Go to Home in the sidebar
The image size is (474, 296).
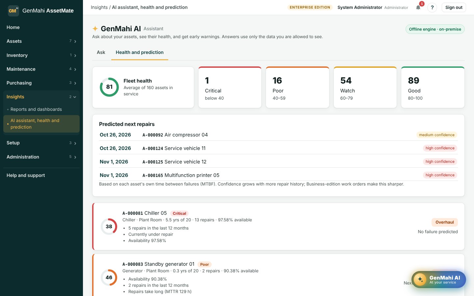tap(41, 27)
